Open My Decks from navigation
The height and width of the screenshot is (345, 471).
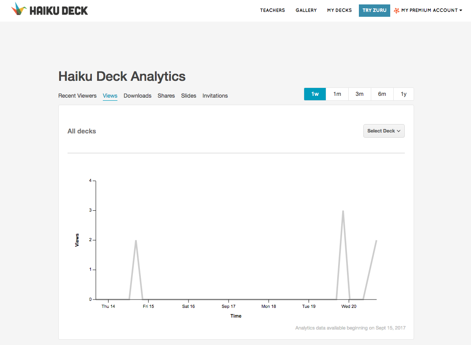pos(339,10)
